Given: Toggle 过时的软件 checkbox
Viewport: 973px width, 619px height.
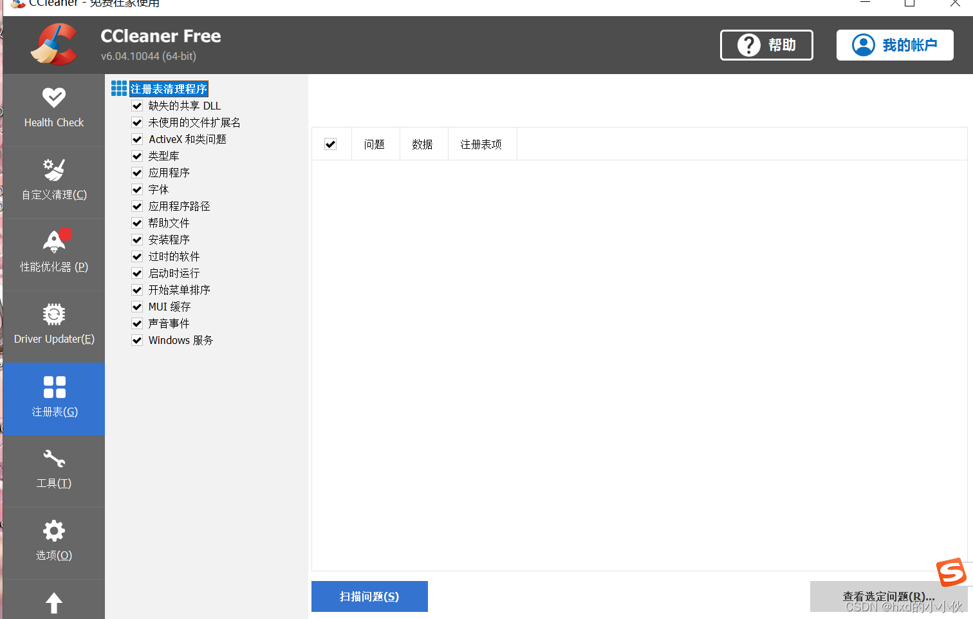Looking at the screenshot, I should click(x=137, y=256).
